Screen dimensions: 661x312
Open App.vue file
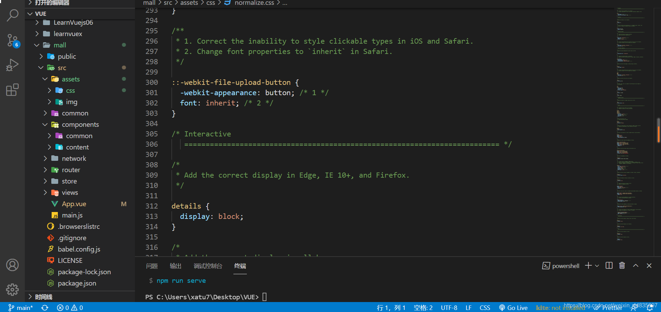click(x=80, y=204)
